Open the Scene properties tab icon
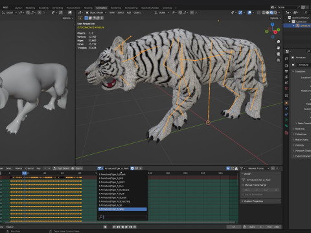This screenshot has width=311, height=233. 286,83
